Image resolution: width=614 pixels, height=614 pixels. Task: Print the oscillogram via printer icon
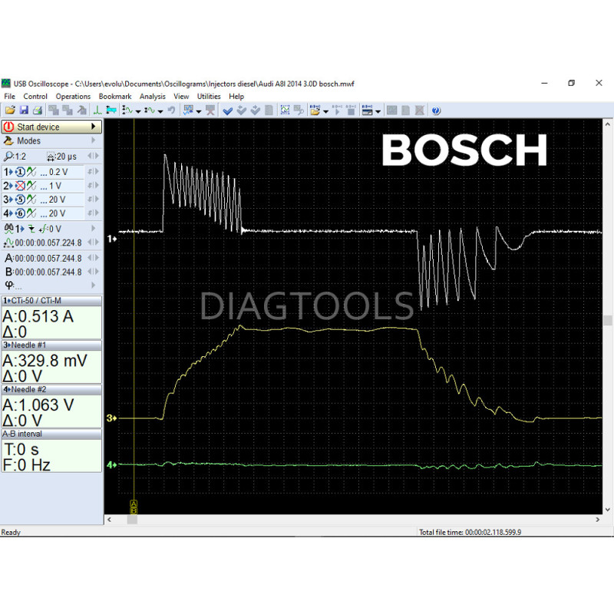click(37, 111)
